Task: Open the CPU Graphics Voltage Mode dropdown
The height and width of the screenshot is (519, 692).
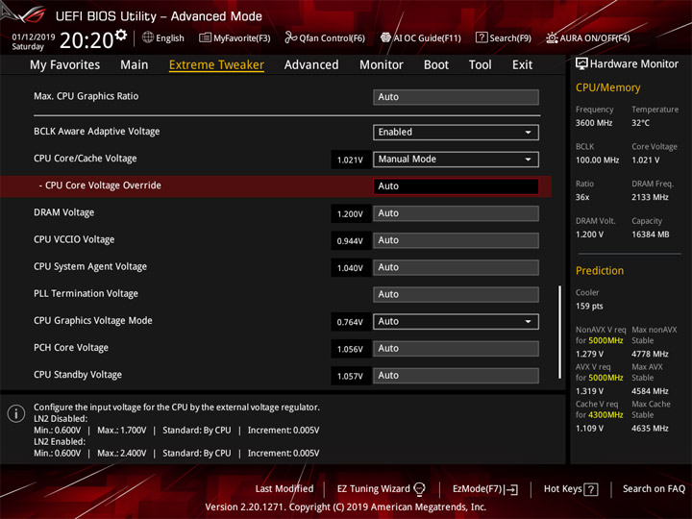Action: (456, 322)
